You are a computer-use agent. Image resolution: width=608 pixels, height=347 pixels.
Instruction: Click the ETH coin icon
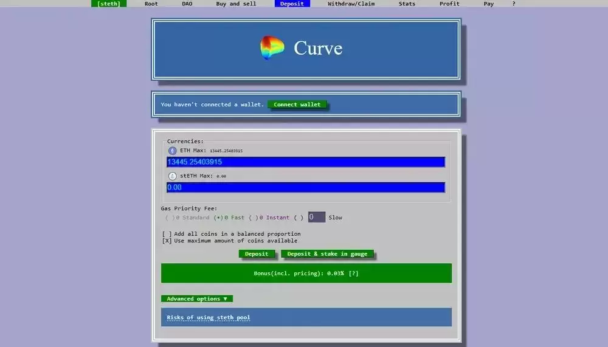pyautogui.click(x=172, y=150)
